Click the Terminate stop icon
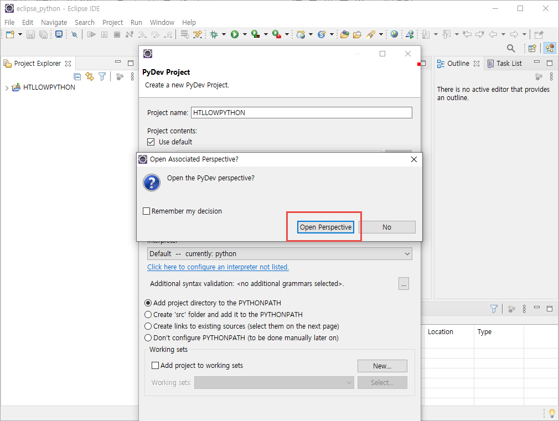This screenshot has width=559, height=421. coord(117,35)
